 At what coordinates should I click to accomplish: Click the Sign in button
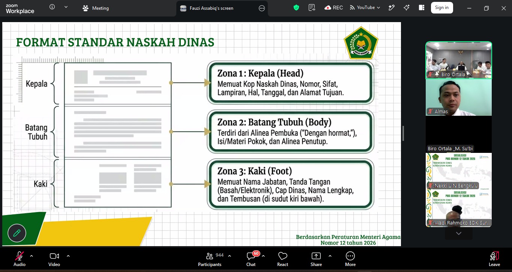[442, 7]
